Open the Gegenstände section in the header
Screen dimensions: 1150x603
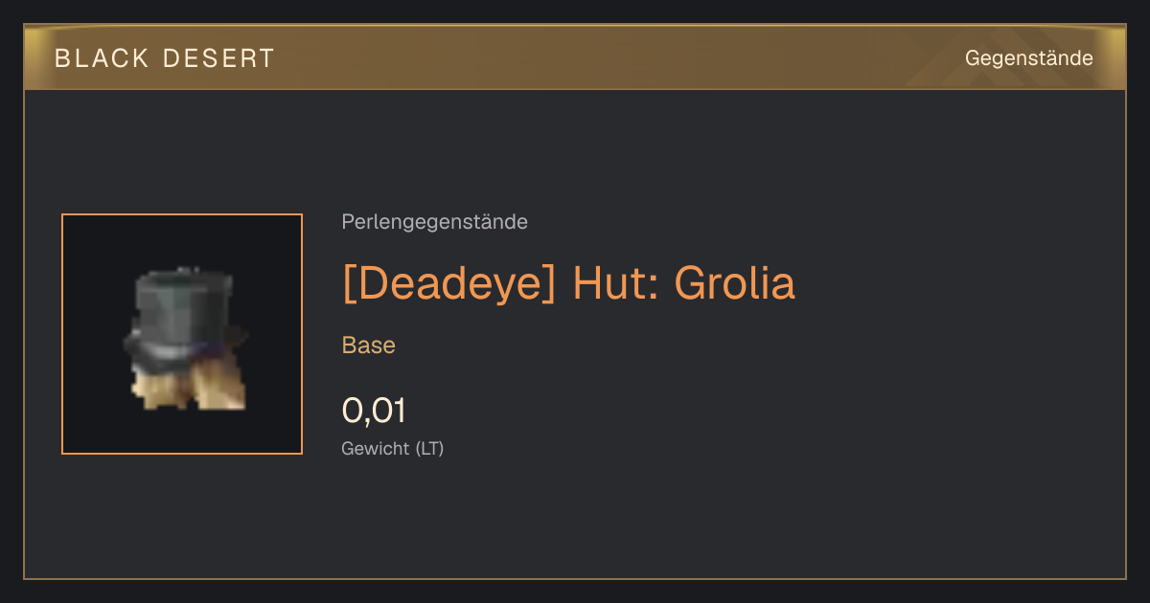point(1028,58)
